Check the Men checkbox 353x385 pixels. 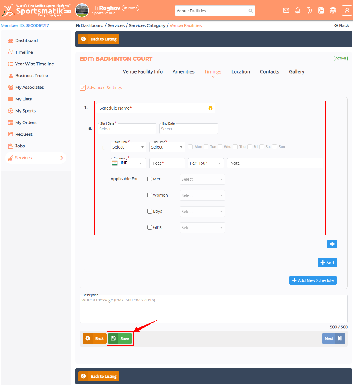150,179
